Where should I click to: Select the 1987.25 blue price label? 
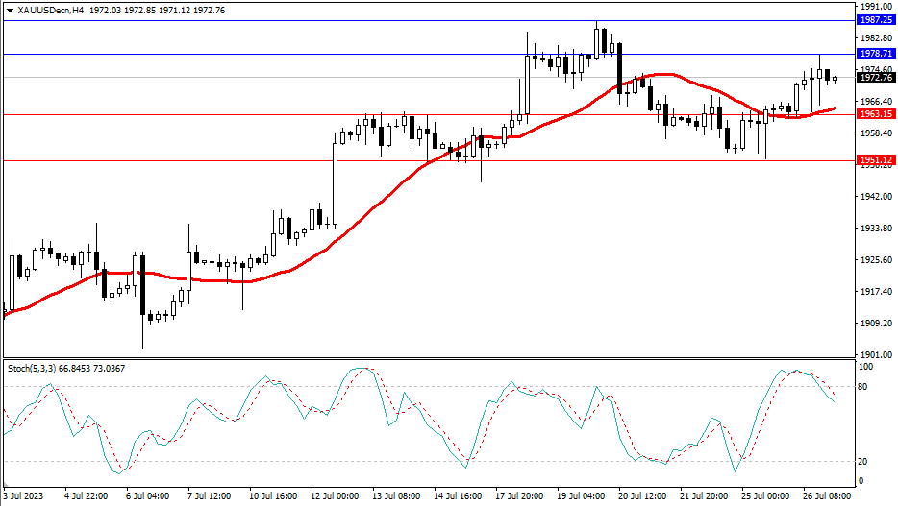875,19
